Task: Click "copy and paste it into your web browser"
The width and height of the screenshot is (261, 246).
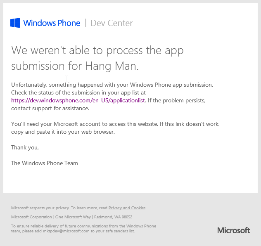Action: click(x=62, y=132)
